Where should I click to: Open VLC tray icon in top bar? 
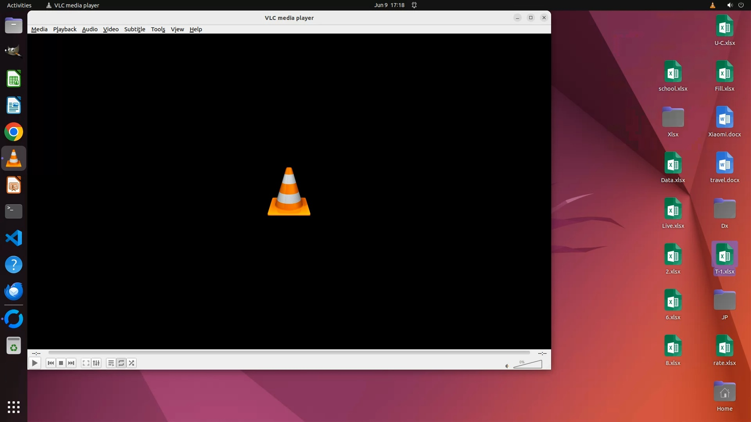[712, 5]
